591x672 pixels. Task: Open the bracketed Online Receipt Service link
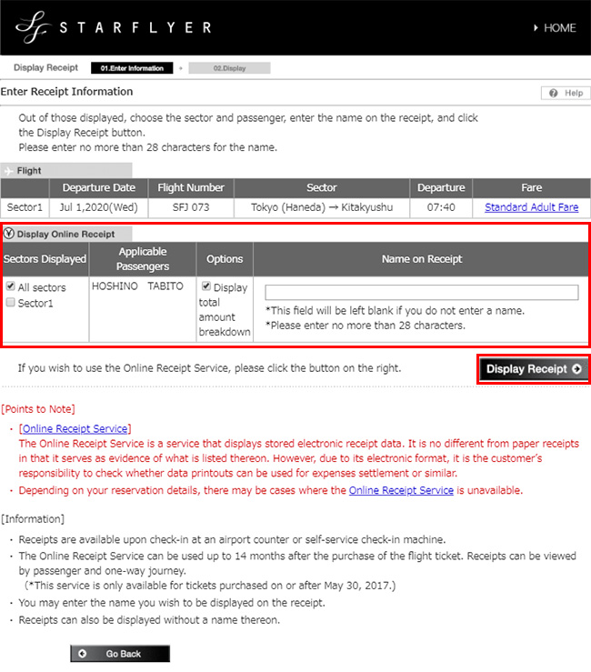(76, 428)
